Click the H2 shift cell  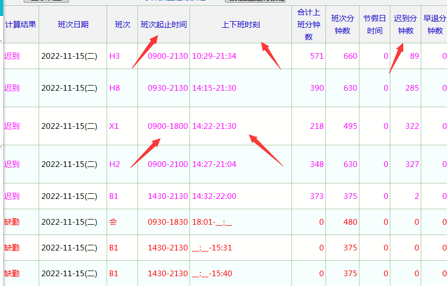(114, 164)
